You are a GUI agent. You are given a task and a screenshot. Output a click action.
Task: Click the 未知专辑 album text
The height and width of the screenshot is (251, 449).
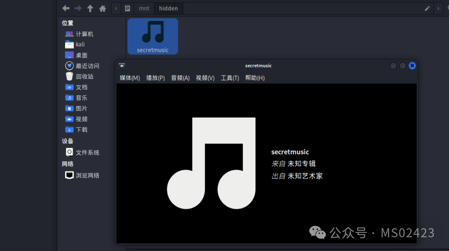302,164
